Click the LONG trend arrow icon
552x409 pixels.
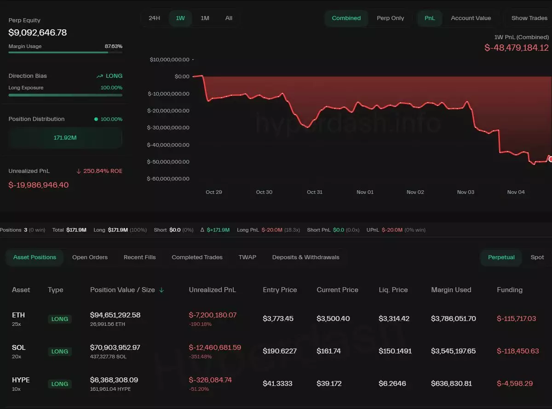[99, 76]
